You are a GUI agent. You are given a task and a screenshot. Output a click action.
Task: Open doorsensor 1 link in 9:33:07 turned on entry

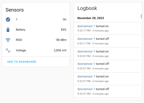point(86,51)
